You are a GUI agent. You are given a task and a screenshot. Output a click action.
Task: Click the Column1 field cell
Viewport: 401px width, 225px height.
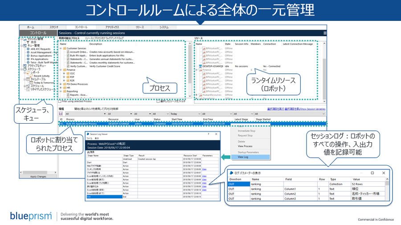point(300,189)
